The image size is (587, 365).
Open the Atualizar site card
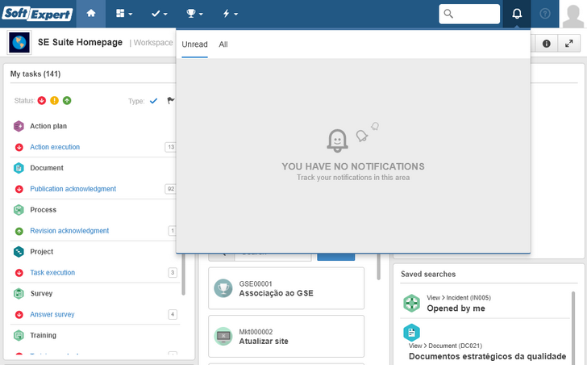click(286, 336)
